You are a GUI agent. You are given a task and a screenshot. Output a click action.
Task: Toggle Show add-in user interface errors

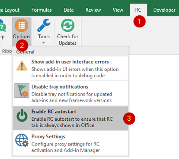pos(70,68)
